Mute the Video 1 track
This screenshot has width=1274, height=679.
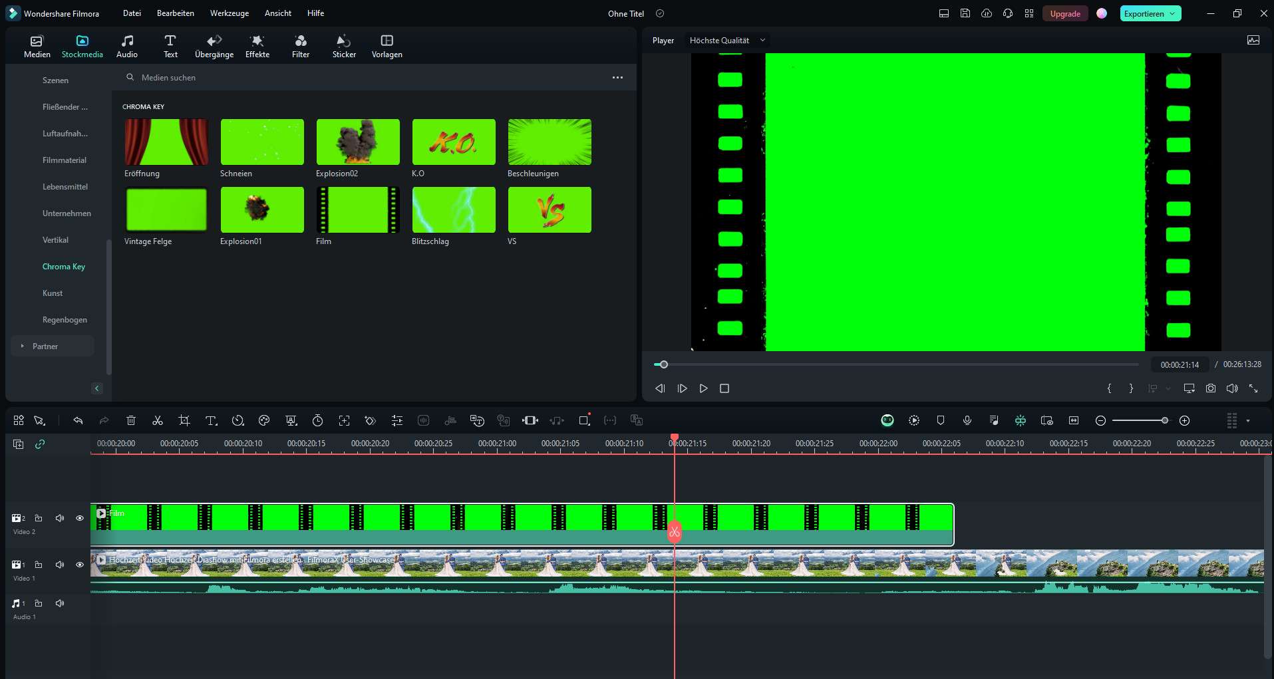pos(60,565)
